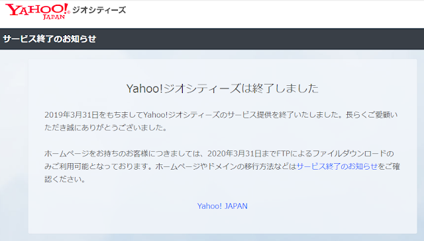Click the サービス終了のお知らせ heading in the dark bar
The width and height of the screenshot is (424, 241).
(50, 39)
